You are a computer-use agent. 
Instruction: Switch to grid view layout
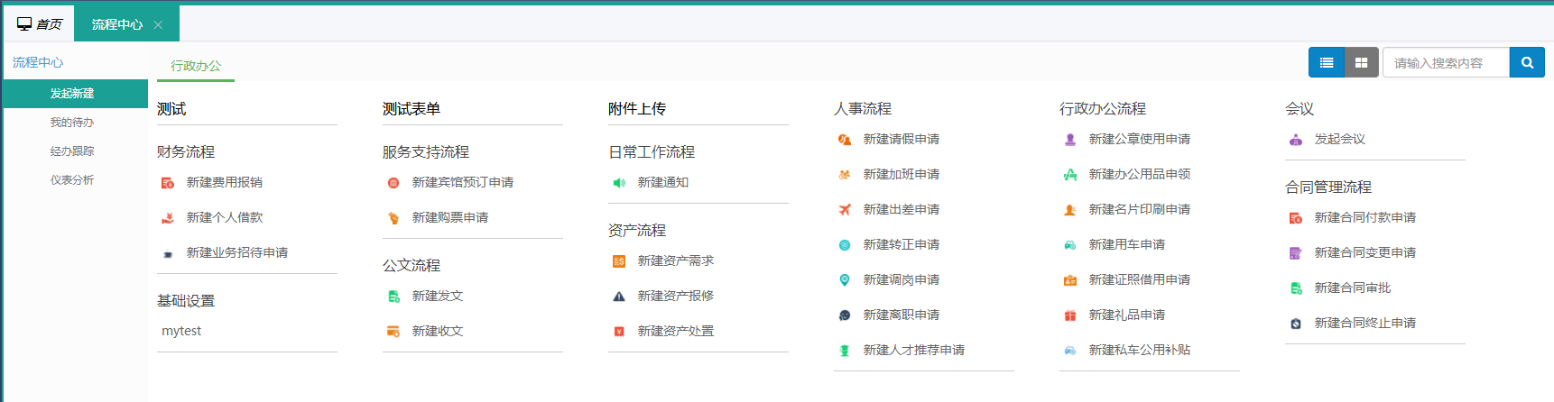(1361, 62)
